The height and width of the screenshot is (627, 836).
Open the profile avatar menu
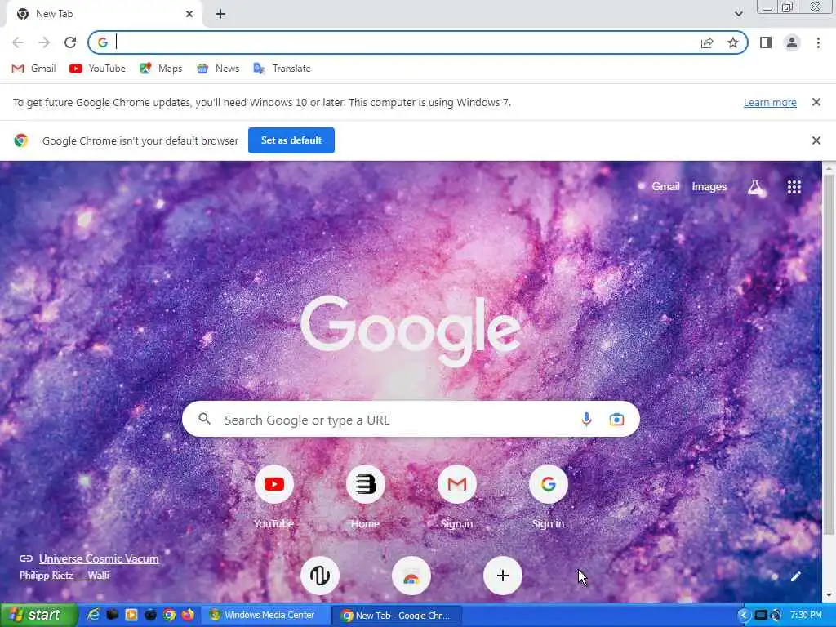792,42
